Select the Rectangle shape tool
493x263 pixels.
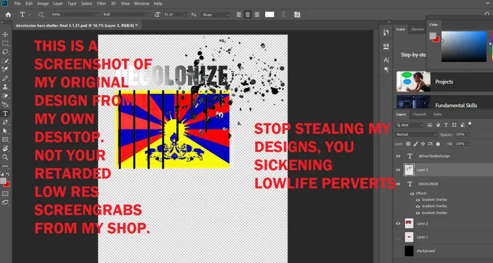point(5,139)
